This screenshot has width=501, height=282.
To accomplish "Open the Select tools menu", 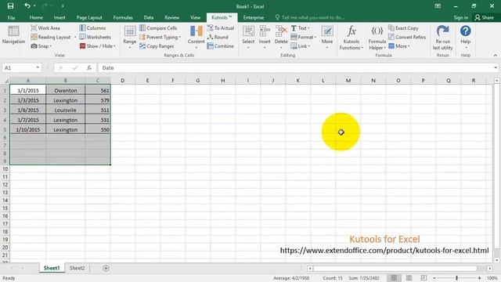I will pyautogui.click(x=248, y=37).
